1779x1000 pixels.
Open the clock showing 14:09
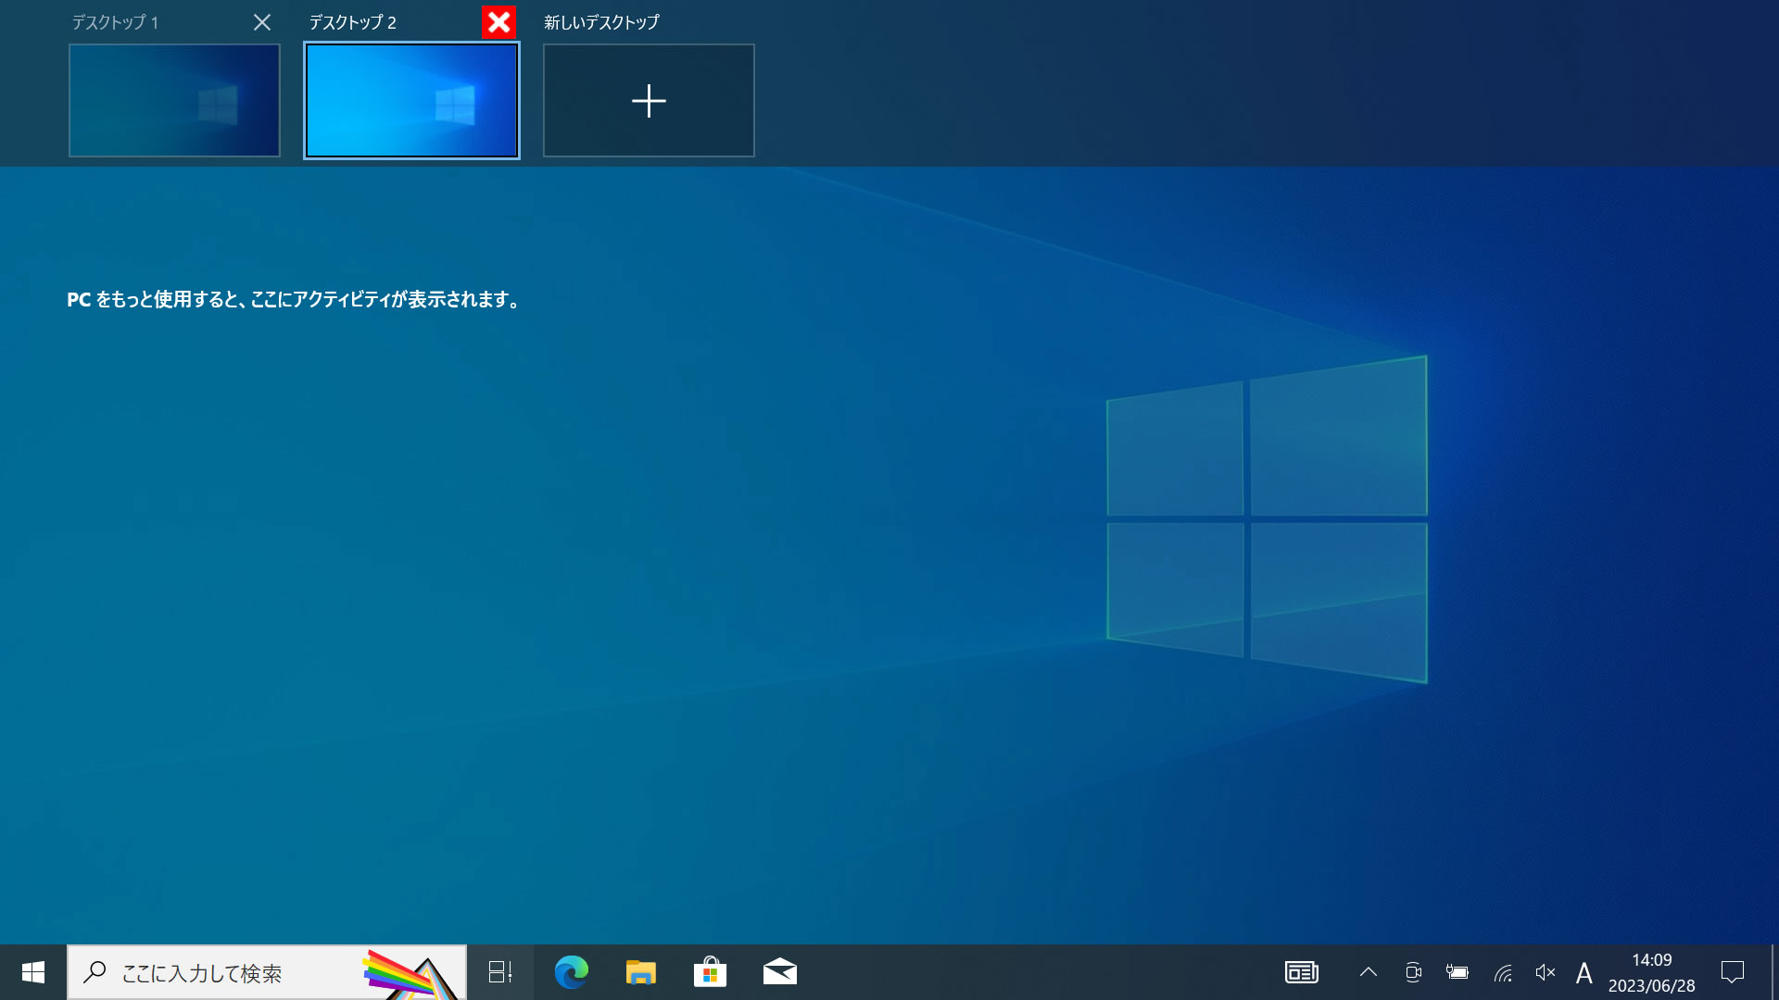tap(1651, 972)
